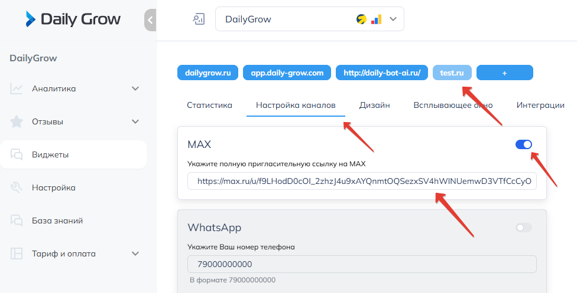Click the База знаний icon
The height and width of the screenshot is (293, 577).
pyautogui.click(x=17, y=221)
